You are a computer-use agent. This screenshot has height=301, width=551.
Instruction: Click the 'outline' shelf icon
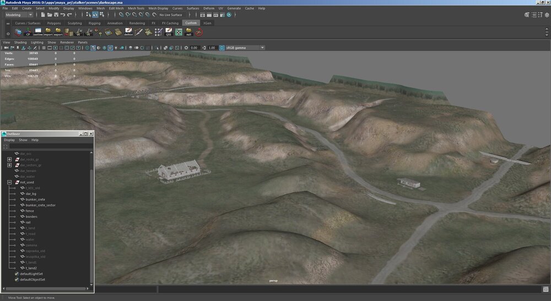pyautogui.click(x=38, y=32)
